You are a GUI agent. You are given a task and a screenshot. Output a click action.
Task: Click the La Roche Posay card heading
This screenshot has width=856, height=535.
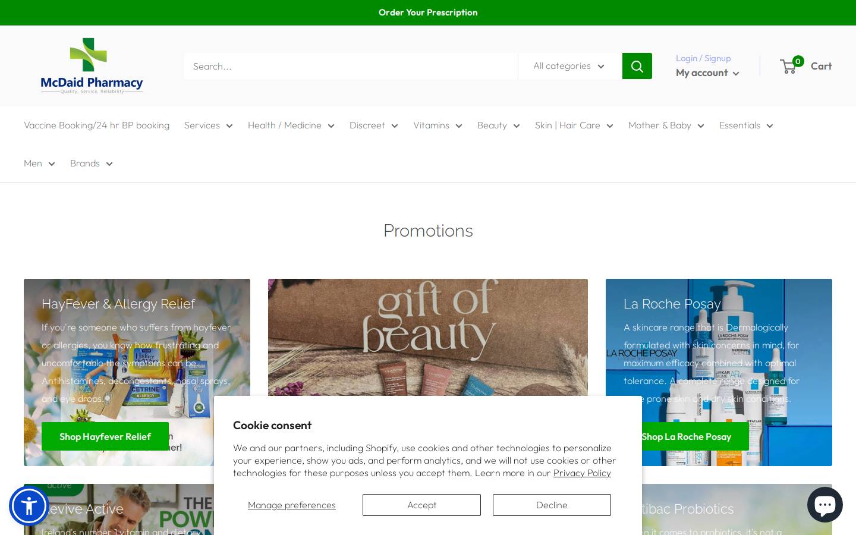(672, 304)
